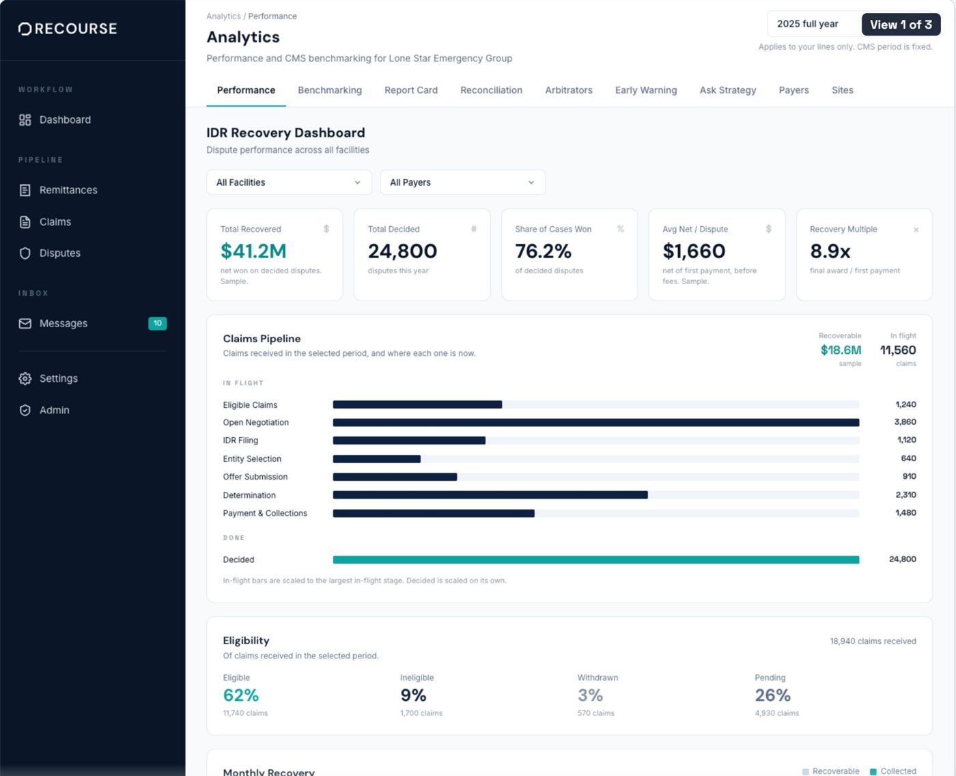Click the 8.9x Recovery Multiple value

coord(830,251)
